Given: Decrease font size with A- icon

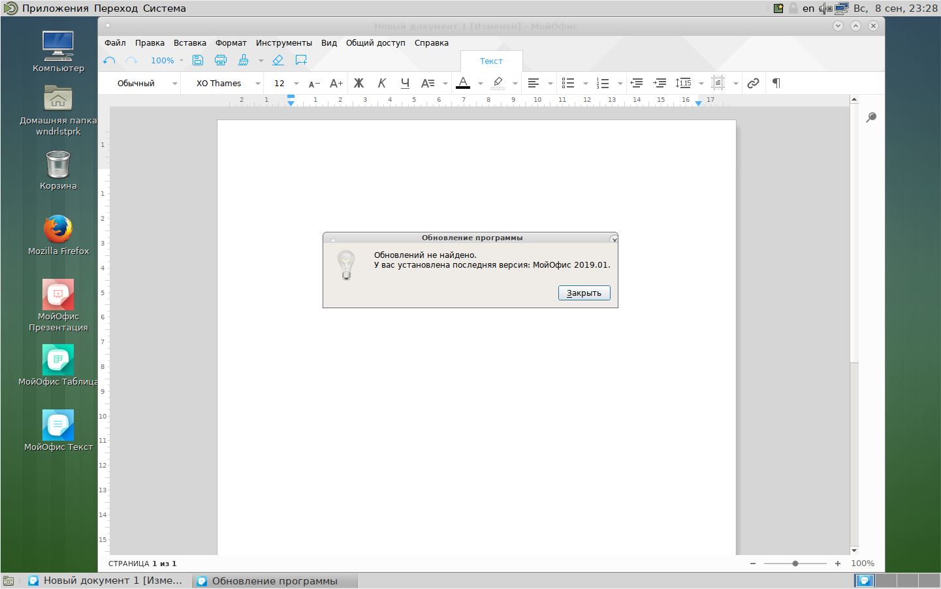Looking at the screenshot, I should (314, 83).
